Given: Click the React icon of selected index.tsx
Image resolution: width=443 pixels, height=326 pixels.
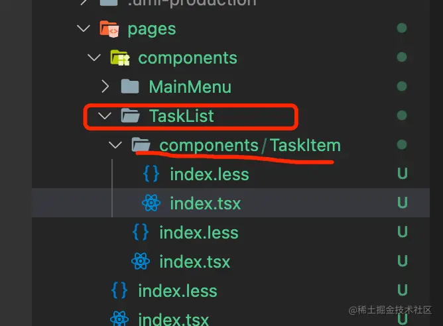Looking at the screenshot, I should [x=151, y=203].
